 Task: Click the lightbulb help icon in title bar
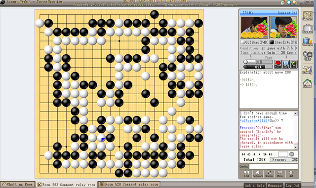click(295, 2)
